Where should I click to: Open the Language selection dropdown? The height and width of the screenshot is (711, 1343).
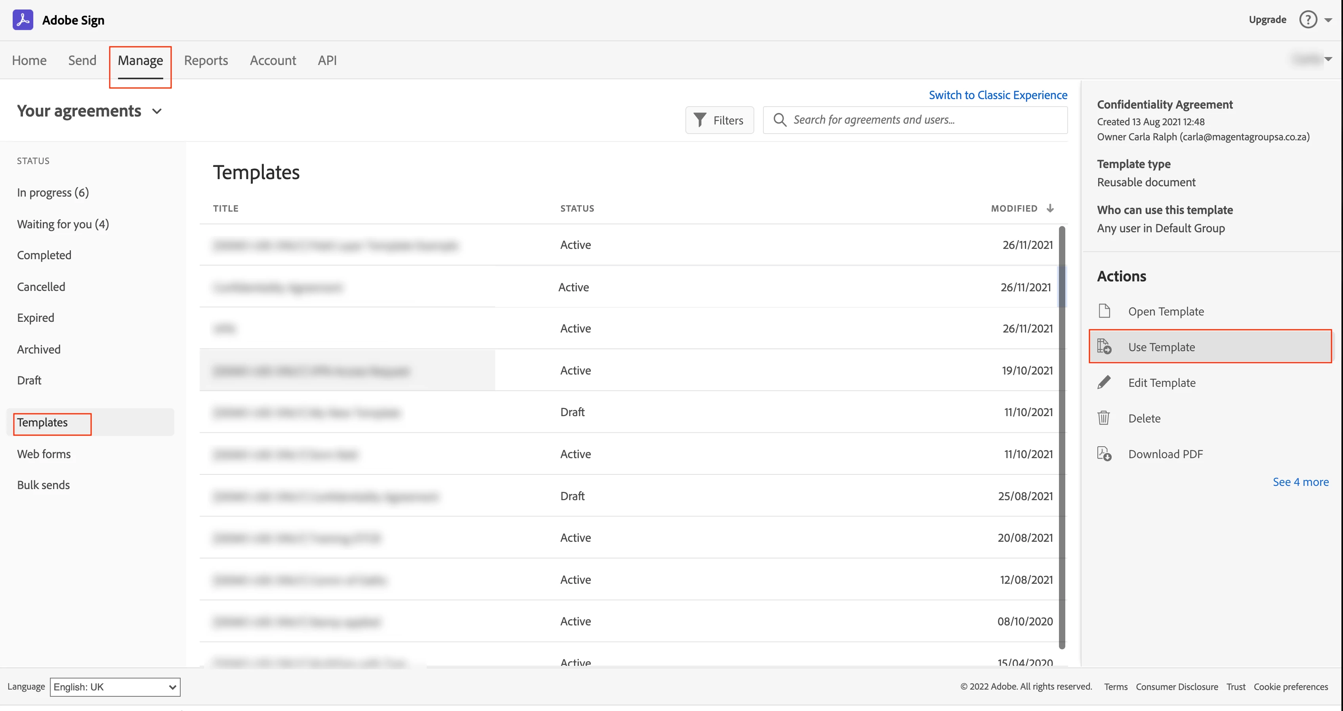click(x=115, y=686)
